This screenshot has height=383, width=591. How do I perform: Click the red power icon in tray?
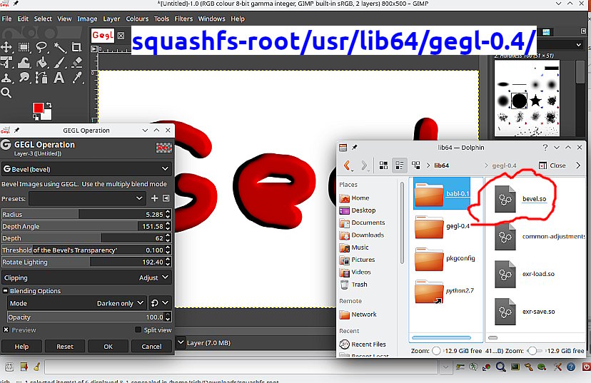pos(586,367)
